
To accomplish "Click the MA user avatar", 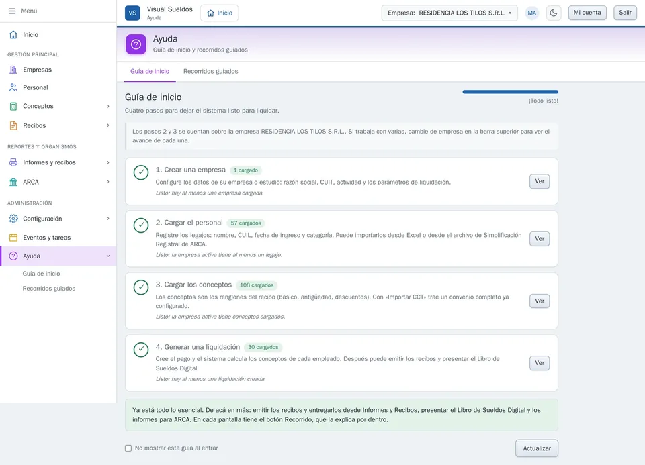I will (532, 13).
